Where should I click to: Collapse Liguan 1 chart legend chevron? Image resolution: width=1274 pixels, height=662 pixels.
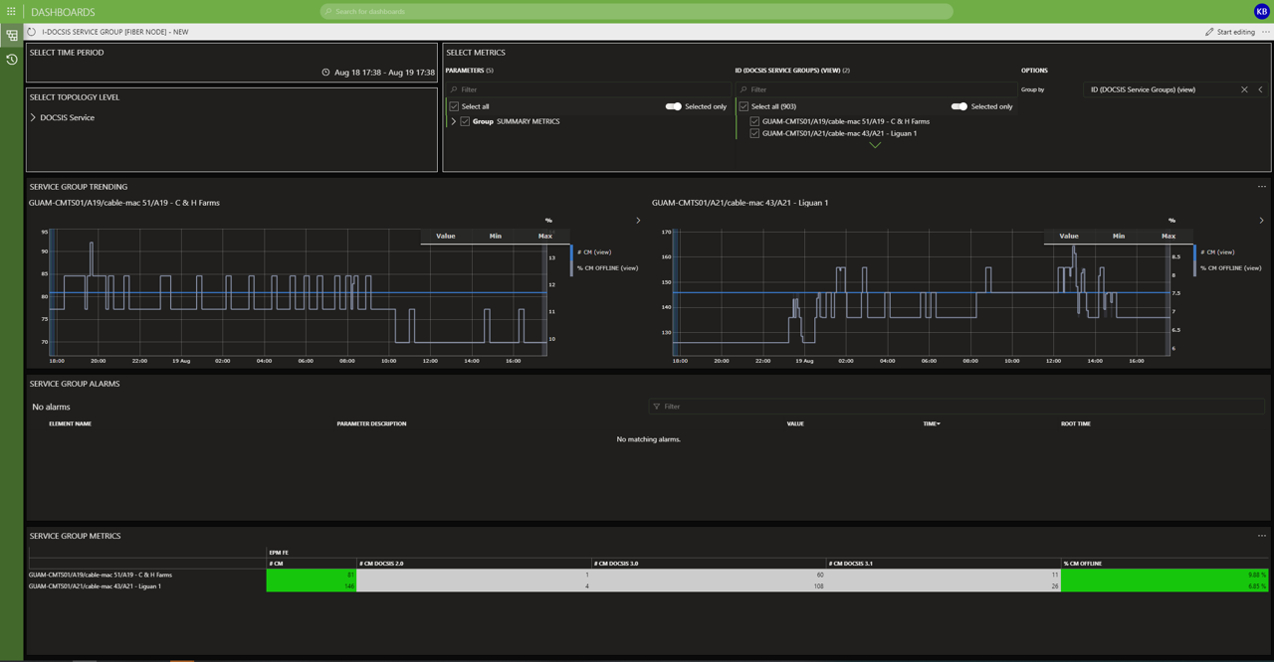[1261, 221]
